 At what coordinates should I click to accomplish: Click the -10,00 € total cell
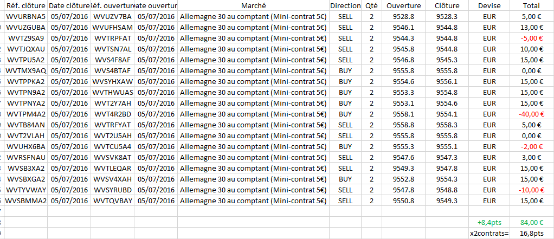coord(530,190)
